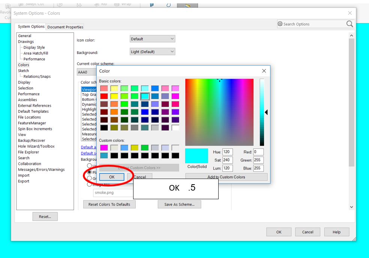369x258 pixels.
Task: Click the Hue value input field
Action: coord(227,152)
